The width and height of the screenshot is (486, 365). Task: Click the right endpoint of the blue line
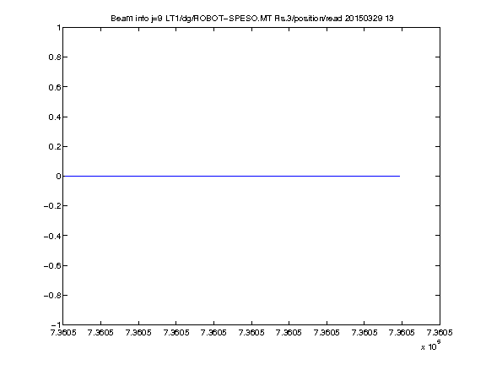pyautogui.click(x=400, y=176)
